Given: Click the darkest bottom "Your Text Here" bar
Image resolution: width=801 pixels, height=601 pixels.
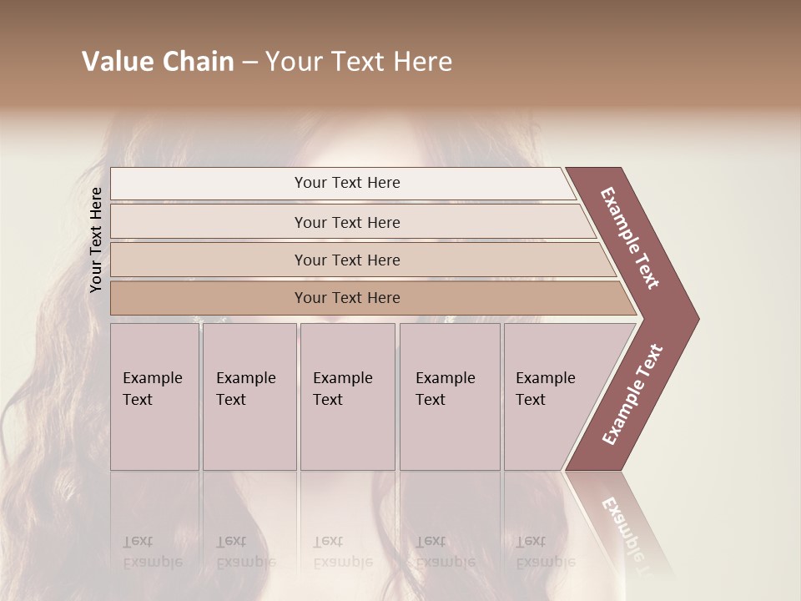Looking at the screenshot, I should pyautogui.click(x=346, y=298).
